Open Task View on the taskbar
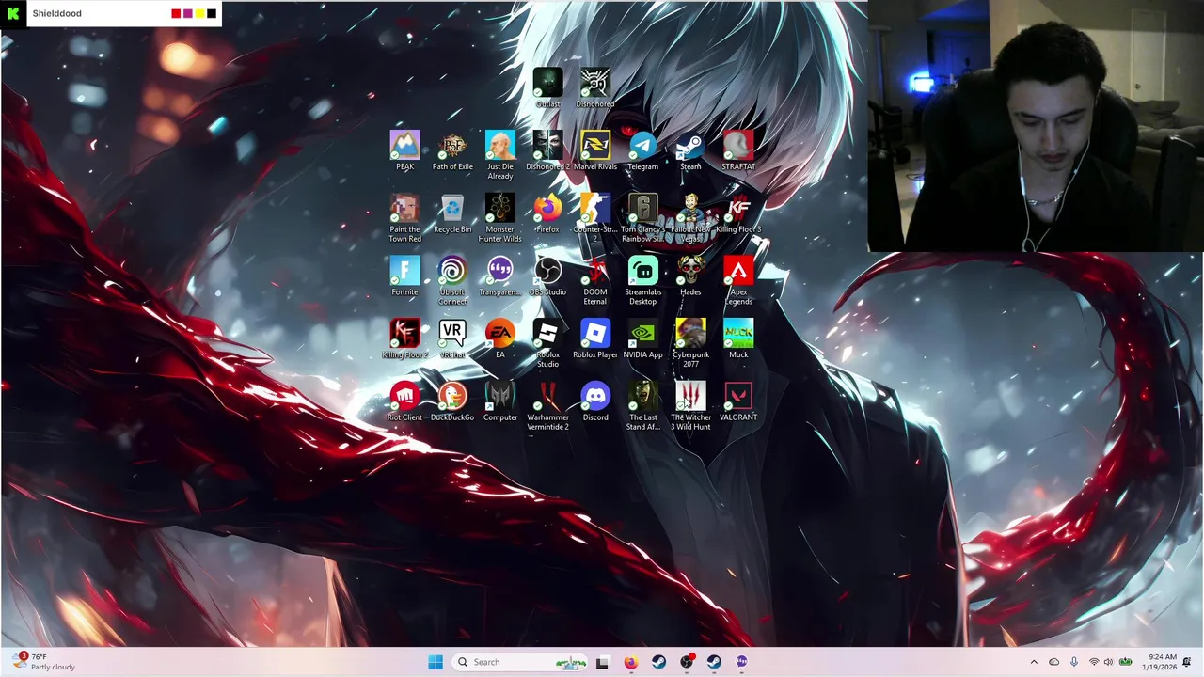1204x677 pixels. 602,662
